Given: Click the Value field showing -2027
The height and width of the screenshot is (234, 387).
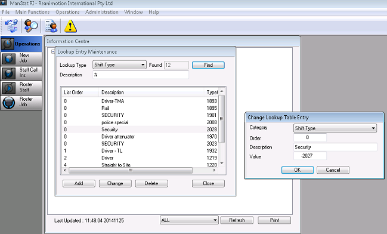Looking at the screenshot, I should pos(310,156).
